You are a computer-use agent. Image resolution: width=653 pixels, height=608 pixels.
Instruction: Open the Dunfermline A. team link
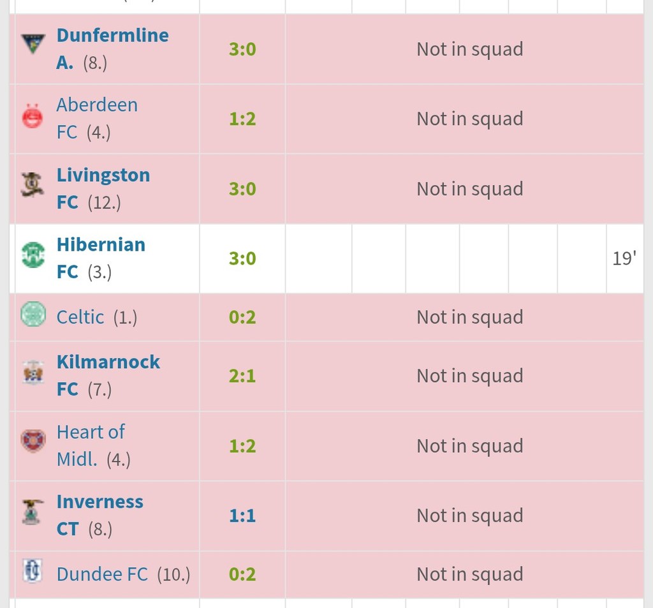click(112, 35)
